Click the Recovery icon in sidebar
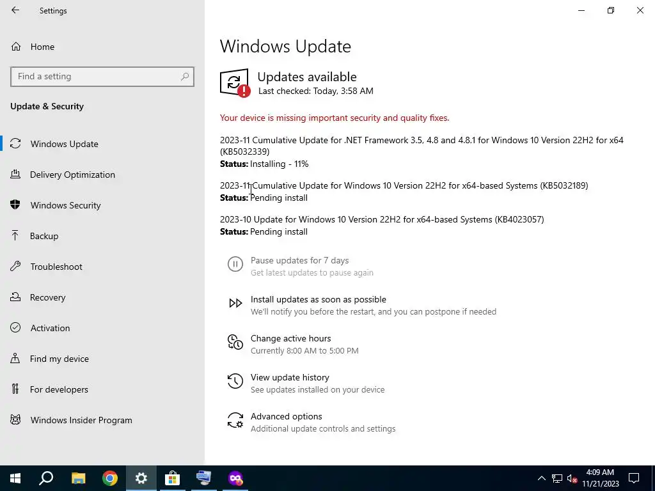Screen dimensions: 655x491 [x=15, y=297]
